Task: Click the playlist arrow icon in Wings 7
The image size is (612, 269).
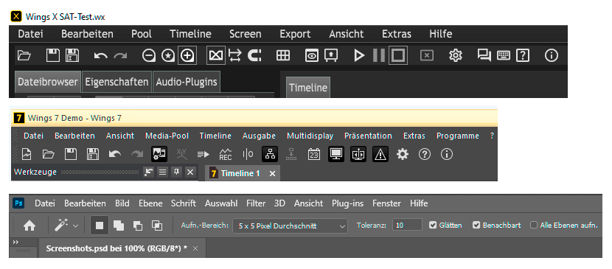Action: point(204,155)
